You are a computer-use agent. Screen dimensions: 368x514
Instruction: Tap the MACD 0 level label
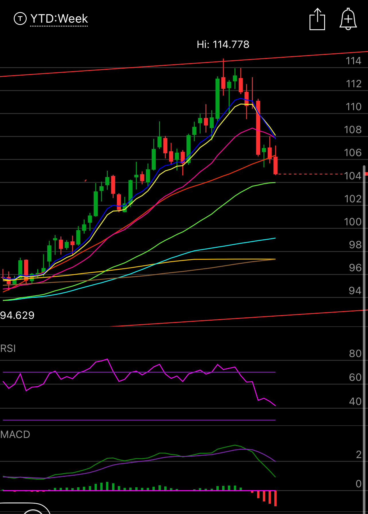tap(359, 484)
